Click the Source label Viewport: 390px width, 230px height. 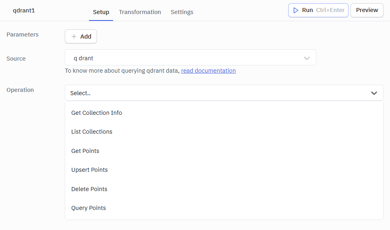point(16,59)
